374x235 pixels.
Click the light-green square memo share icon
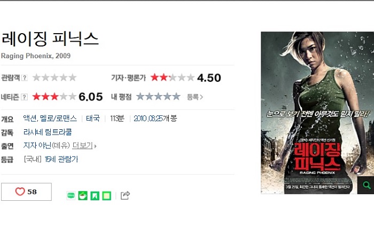107,195
